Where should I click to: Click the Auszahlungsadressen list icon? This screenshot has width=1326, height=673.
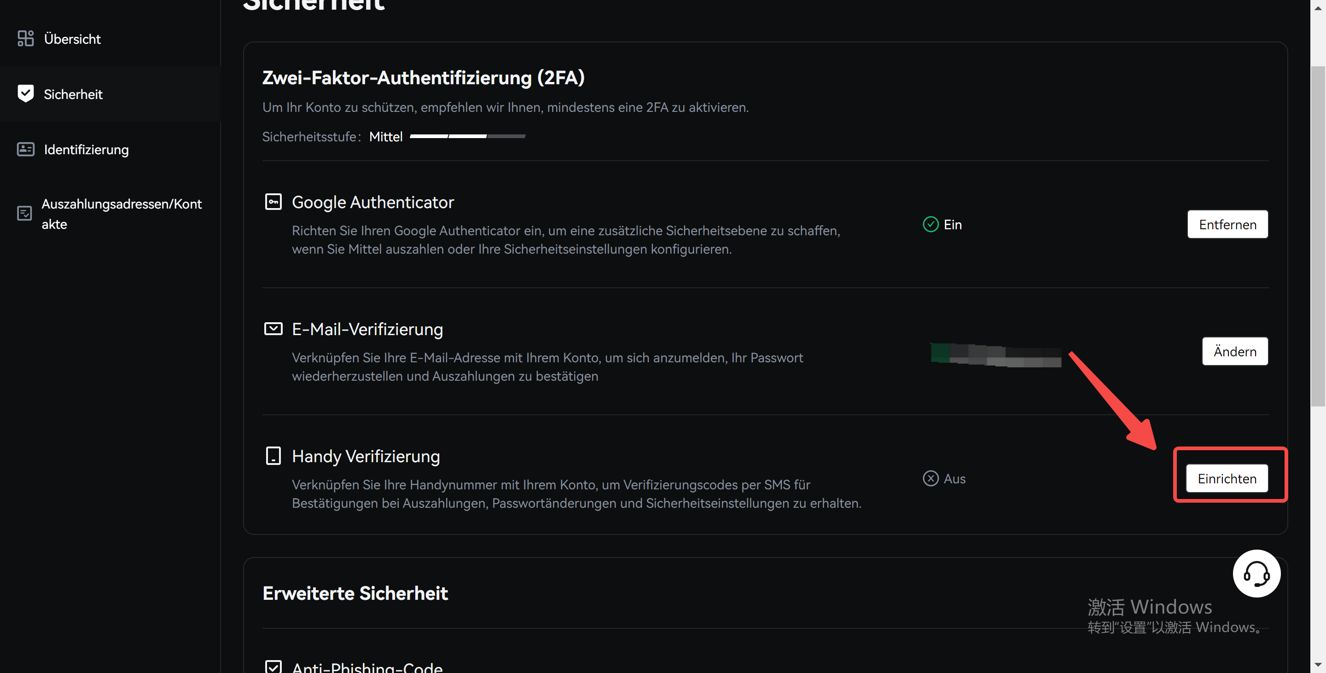tap(24, 213)
